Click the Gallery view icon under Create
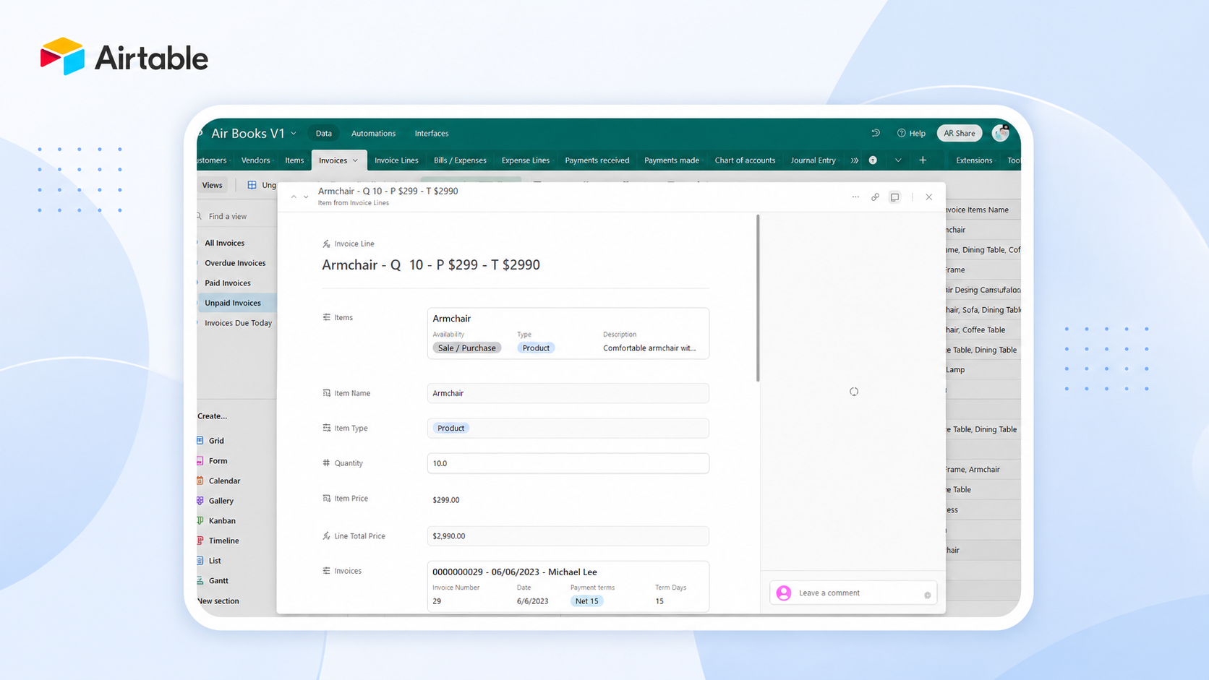The height and width of the screenshot is (680, 1209). [x=200, y=501]
